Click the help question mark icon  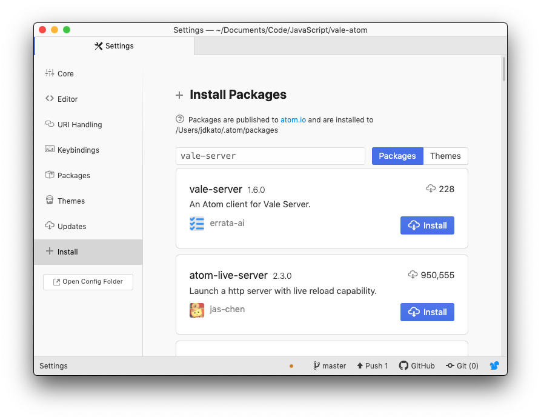[180, 119]
